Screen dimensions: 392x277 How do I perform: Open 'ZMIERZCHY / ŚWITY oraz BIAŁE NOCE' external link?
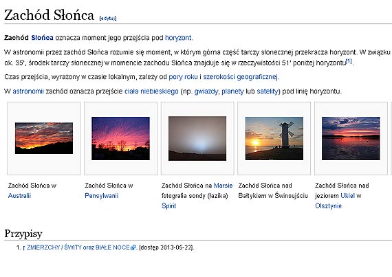pyautogui.click(x=78, y=247)
